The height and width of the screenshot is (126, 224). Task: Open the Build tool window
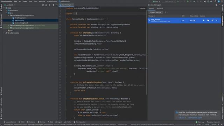50,122
